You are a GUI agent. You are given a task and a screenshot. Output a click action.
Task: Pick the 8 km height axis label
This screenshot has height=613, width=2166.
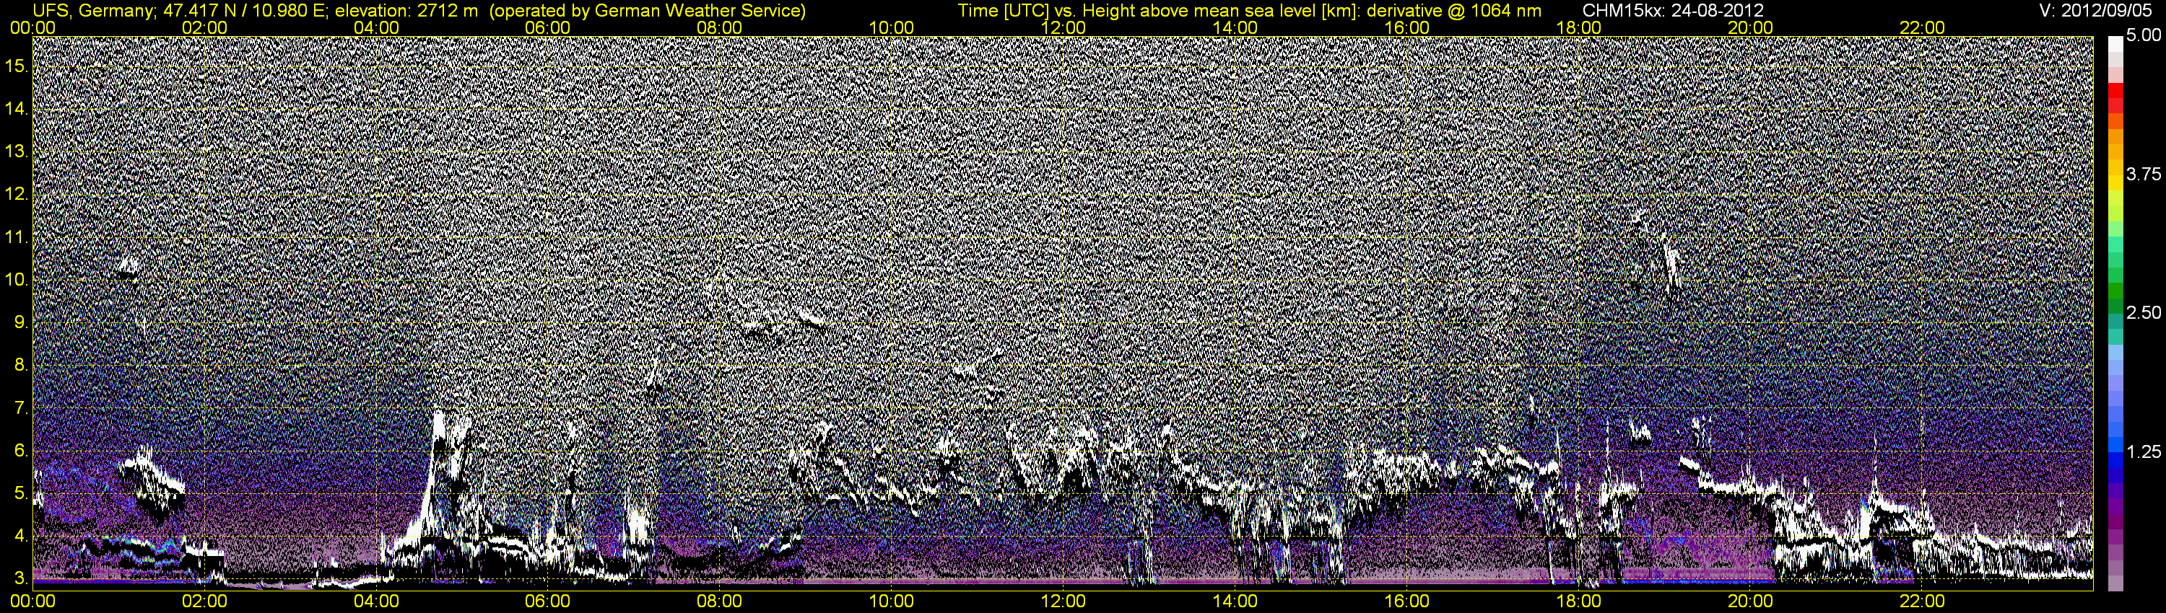tap(21, 366)
